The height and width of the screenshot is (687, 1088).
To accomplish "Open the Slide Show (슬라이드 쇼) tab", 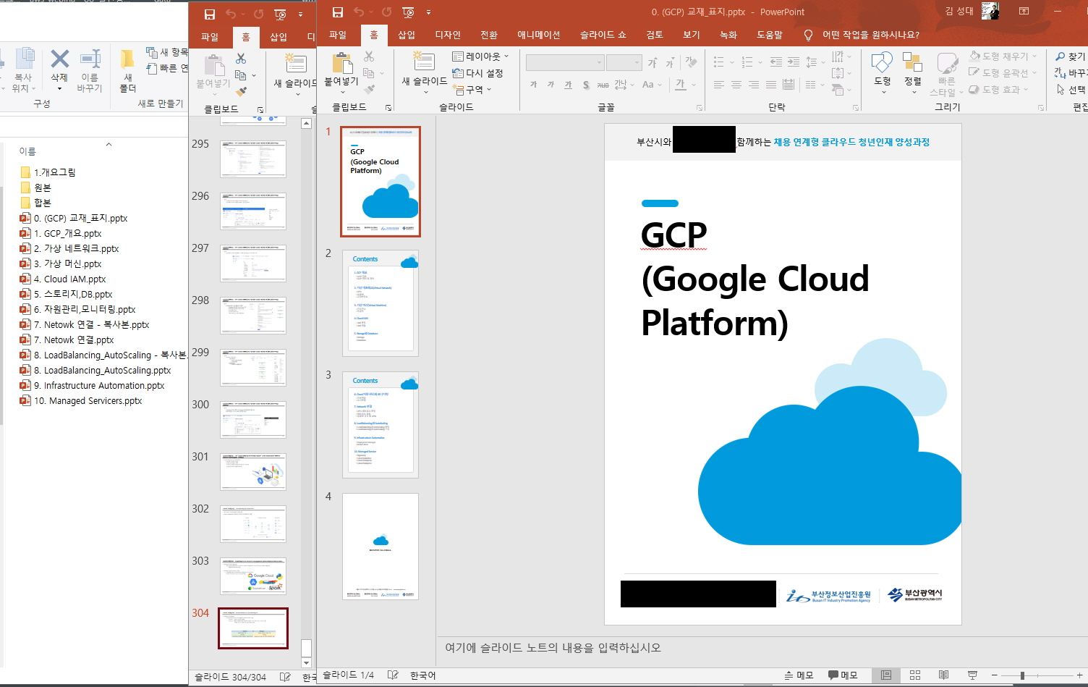I will [x=603, y=35].
